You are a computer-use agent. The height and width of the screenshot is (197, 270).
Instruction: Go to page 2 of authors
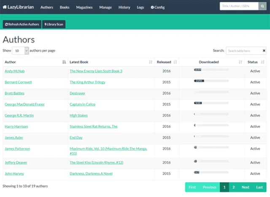pos(233,187)
